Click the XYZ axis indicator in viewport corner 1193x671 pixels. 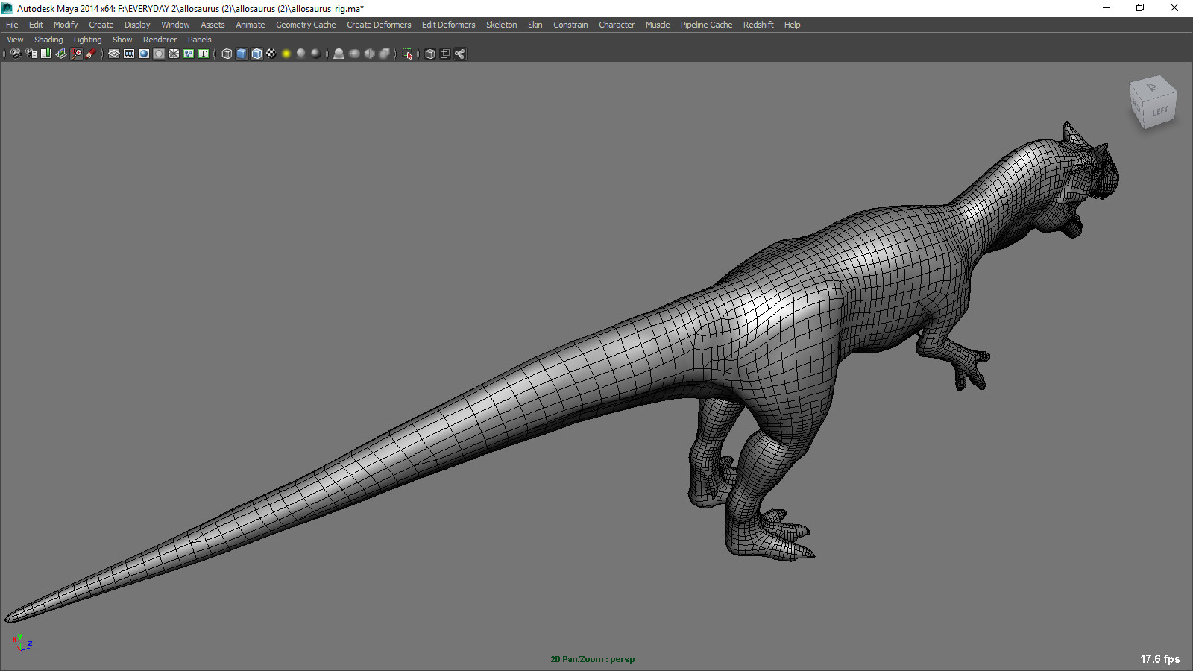pos(22,642)
